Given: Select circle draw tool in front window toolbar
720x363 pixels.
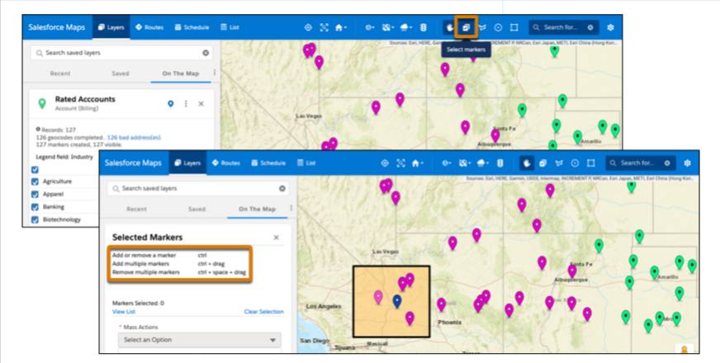Looking at the screenshot, I should [x=575, y=163].
